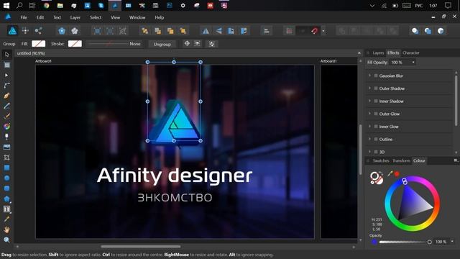Toggle the snapping magnet icon
Image resolution: width=460 pixels, height=259 pixels.
pyautogui.click(x=315, y=31)
